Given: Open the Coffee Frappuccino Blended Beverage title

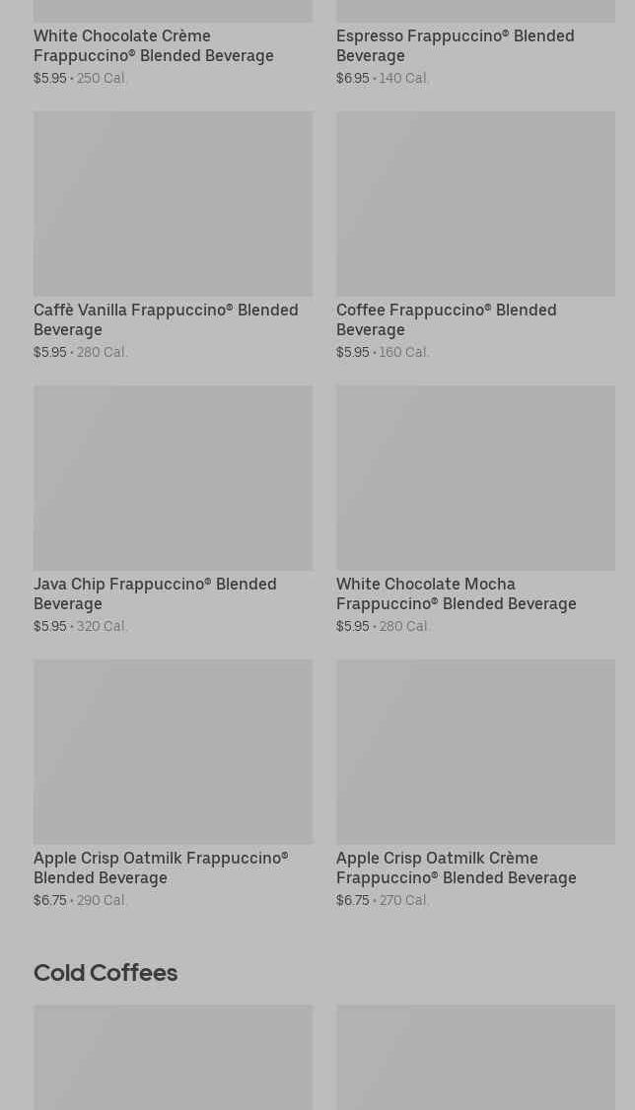Looking at the screenshot, I should [x=446, y=319].
